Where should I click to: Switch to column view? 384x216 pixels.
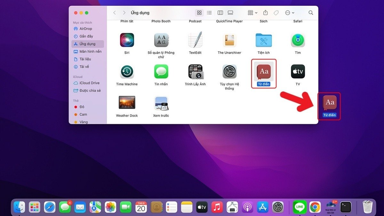click(x=220, y=12)
